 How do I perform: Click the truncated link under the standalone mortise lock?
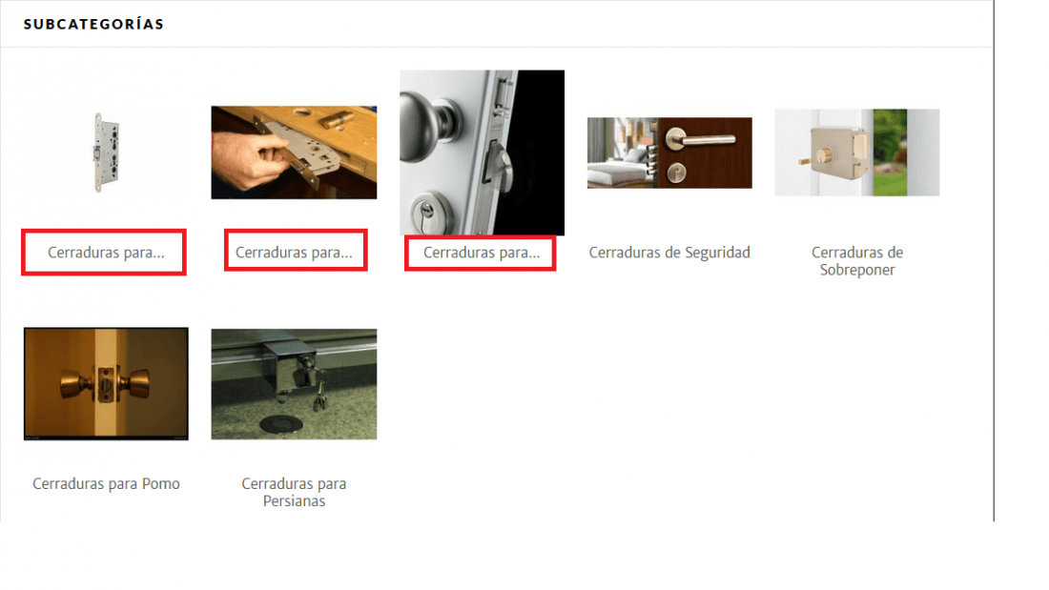click(106, 253)
